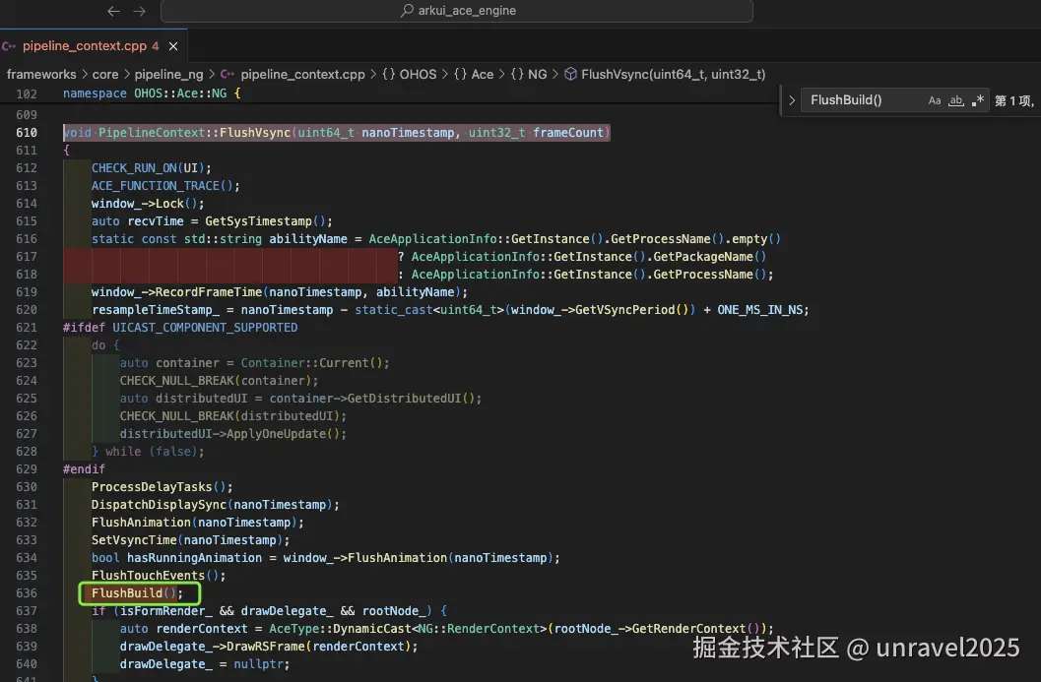Open the arkui_ace_engine command center search box
This screenshot has height=682, width=1041.
[457, 11]
